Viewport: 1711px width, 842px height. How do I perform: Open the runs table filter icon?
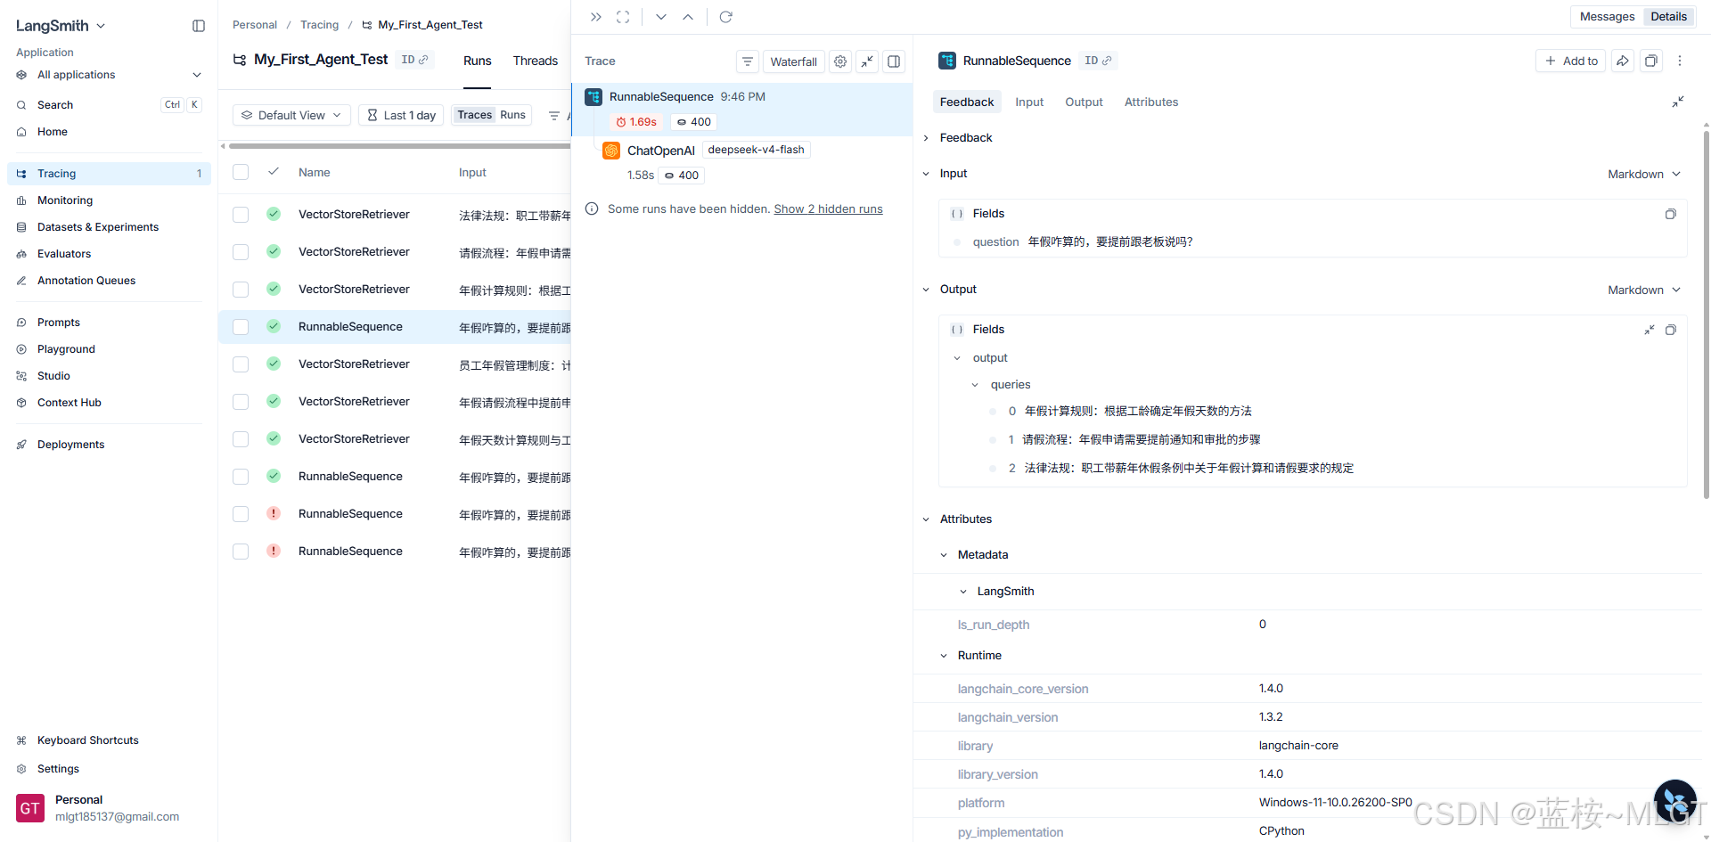tap(554, 116)
